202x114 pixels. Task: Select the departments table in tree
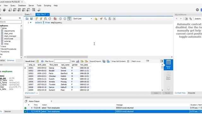pos(9,31)
